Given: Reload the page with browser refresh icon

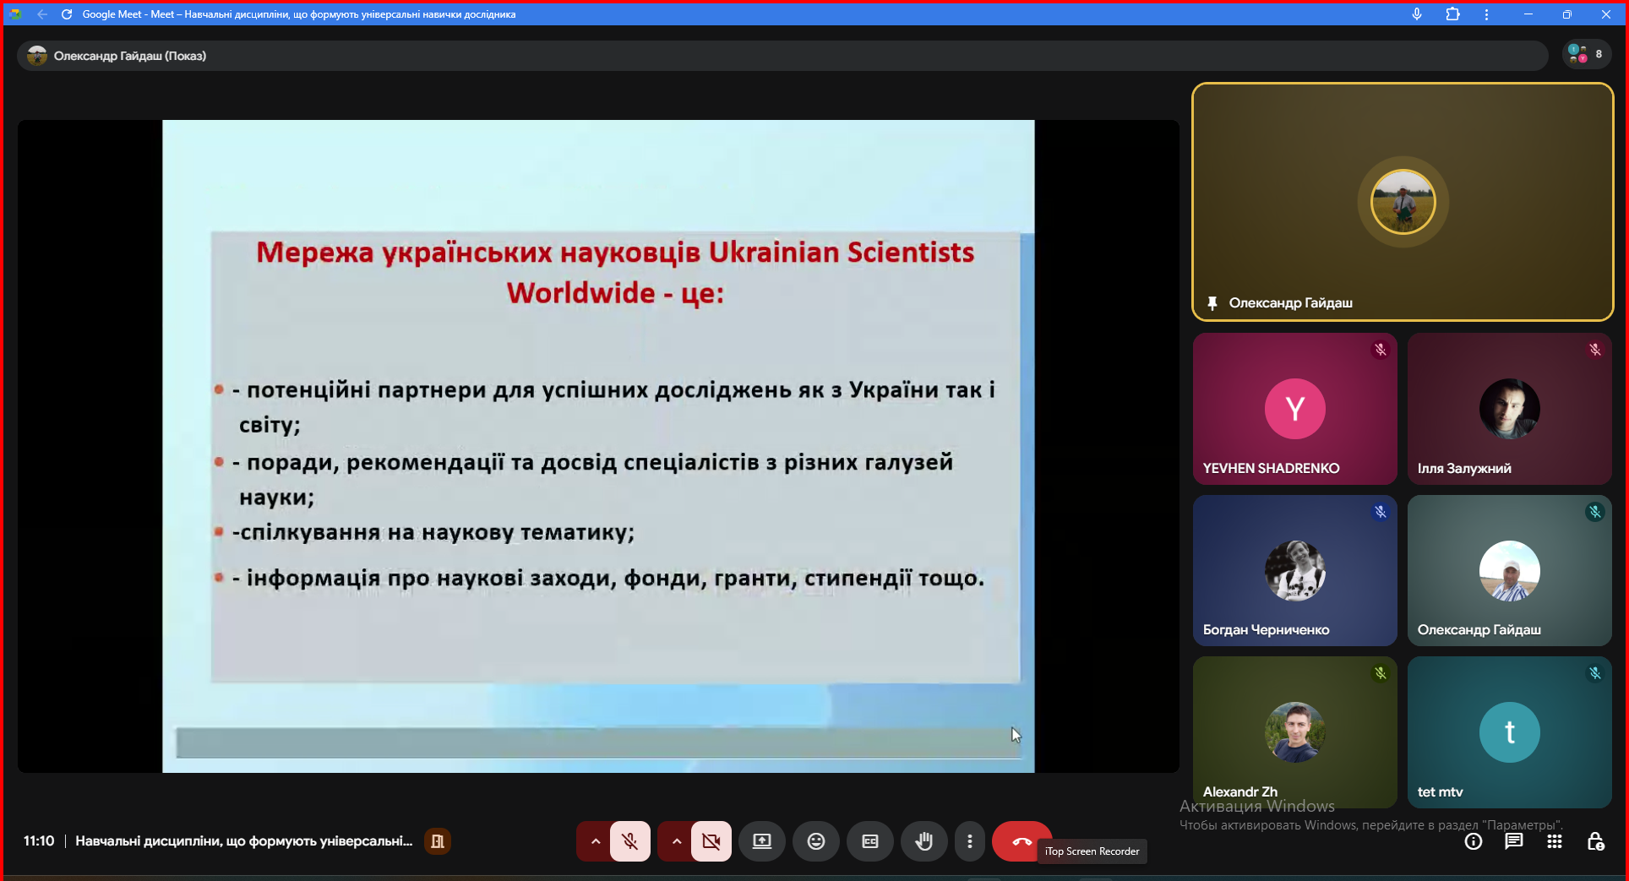Looking at the screenshot, I should pos(67,14).
